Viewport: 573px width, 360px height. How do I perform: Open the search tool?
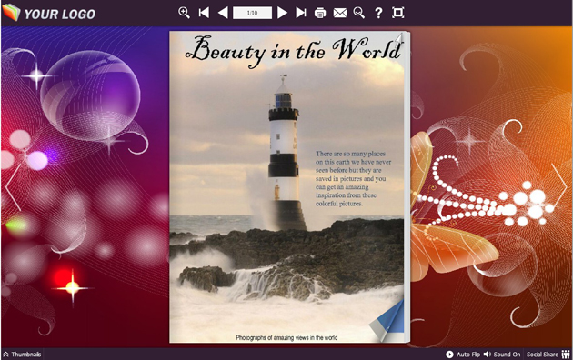tap(359, 13)
